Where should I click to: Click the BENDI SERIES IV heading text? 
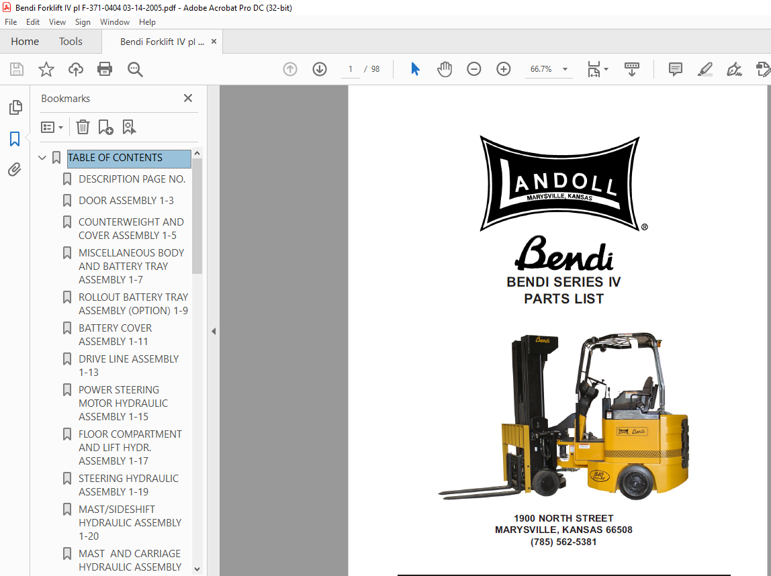(x=563, y=282)
